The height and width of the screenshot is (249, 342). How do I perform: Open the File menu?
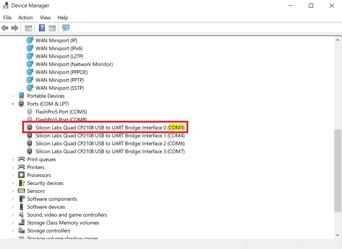point(7,18)
